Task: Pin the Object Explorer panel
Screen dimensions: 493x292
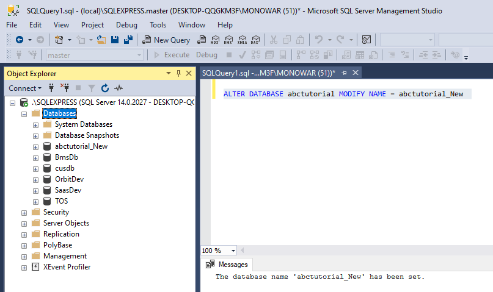Action: [x=178, y=73]
